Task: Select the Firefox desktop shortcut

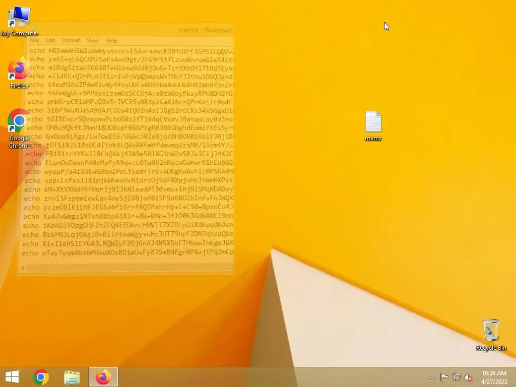Action: tap(19, 74)
